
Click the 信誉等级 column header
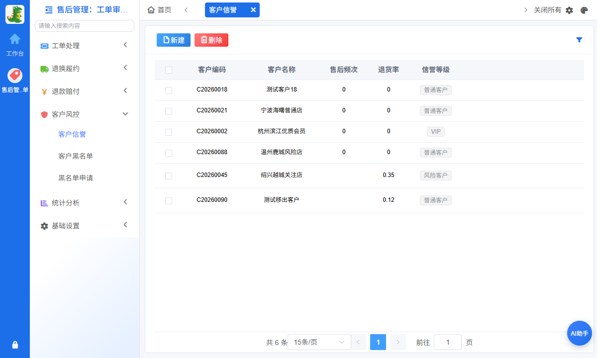point(436,70)
